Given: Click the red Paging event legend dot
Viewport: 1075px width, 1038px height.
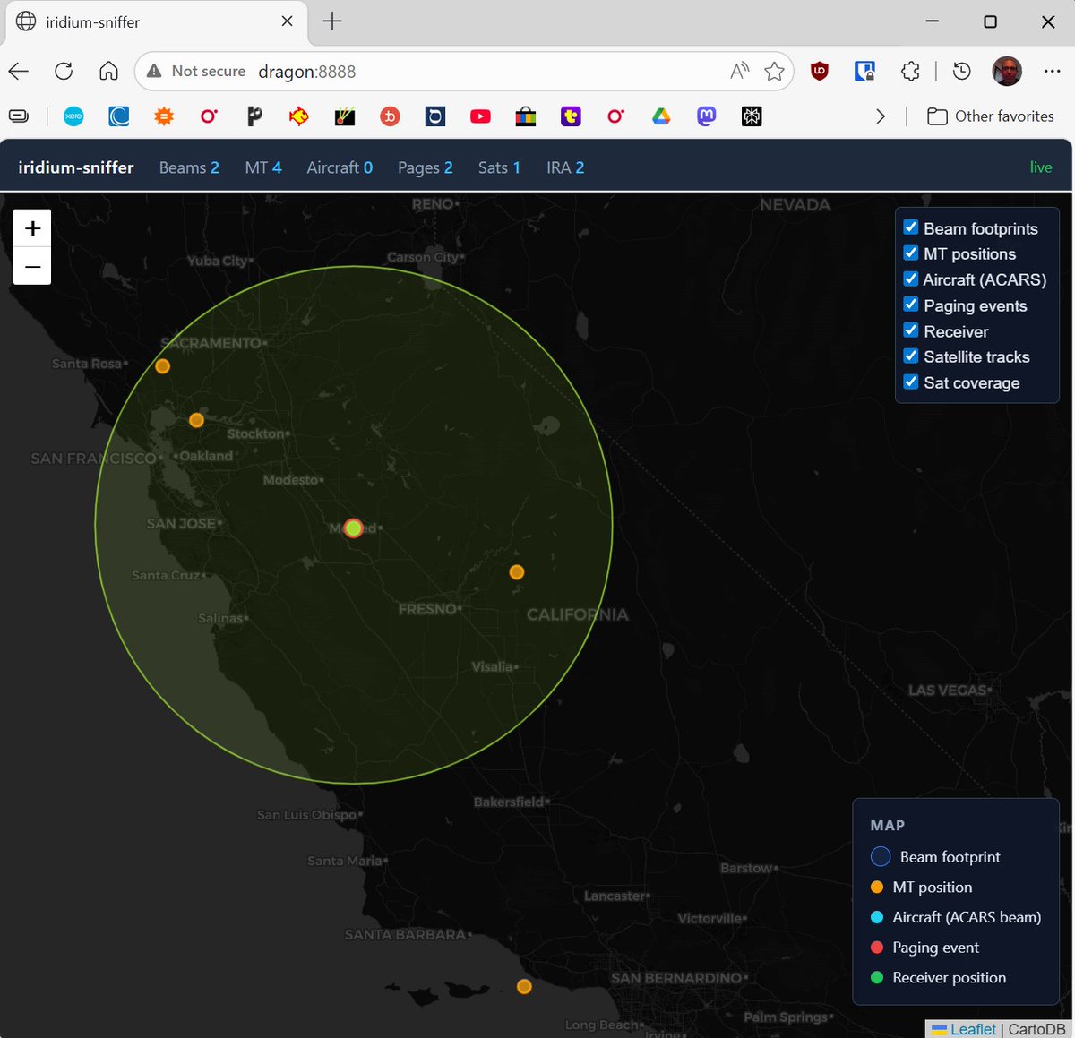Looking at the screenshot, I should point(877,948).
